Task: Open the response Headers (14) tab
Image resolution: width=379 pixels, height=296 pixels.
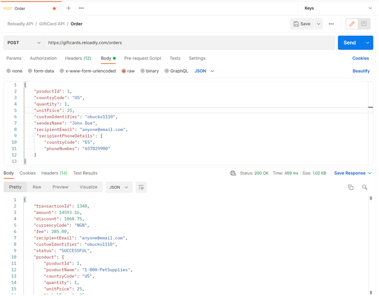Action: pyautogui.click(x=54, y=173)
